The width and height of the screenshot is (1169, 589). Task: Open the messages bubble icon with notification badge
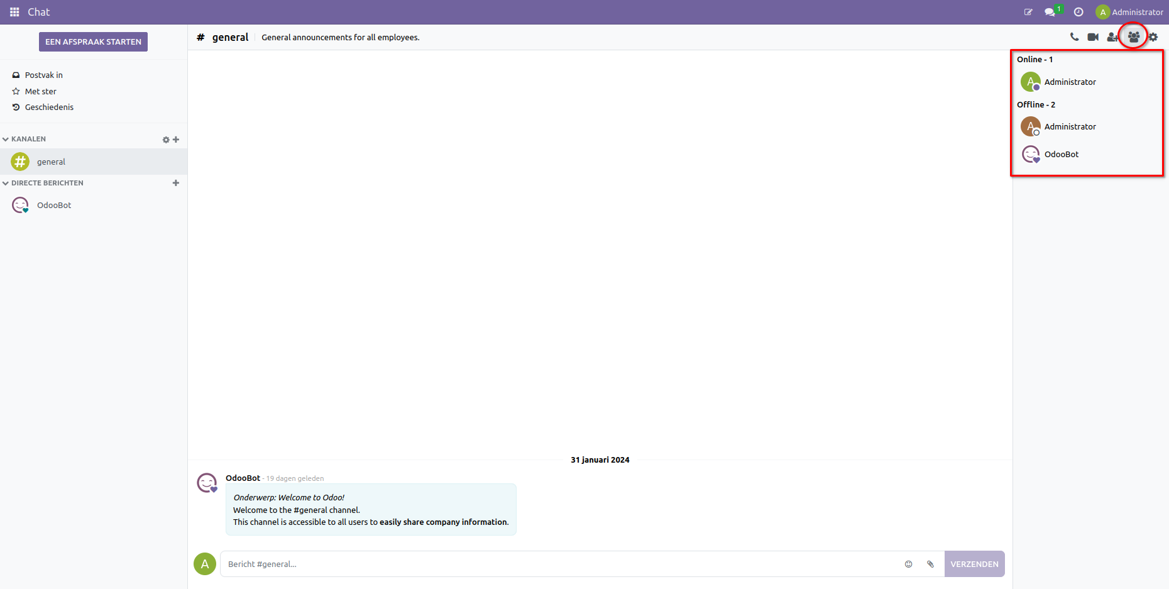pos(1050,11)
